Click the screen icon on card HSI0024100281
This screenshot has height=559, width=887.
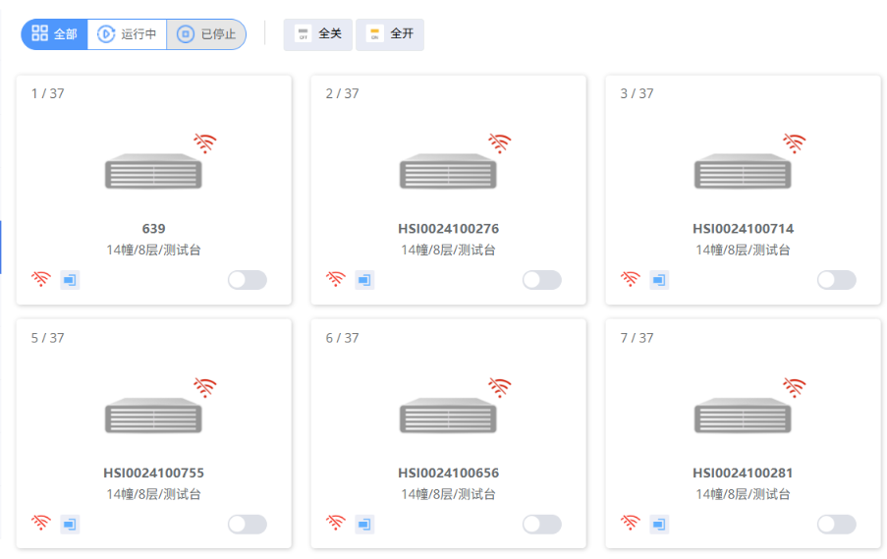pyautogui.click(x=659, y=525)
